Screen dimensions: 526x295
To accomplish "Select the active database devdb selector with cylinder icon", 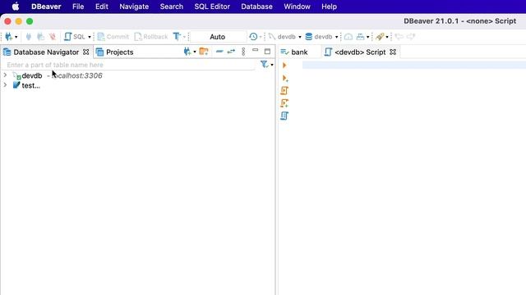I will click(x=321, y=36).
